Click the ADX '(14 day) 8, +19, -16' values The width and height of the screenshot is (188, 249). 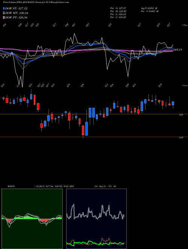point(105,186)
